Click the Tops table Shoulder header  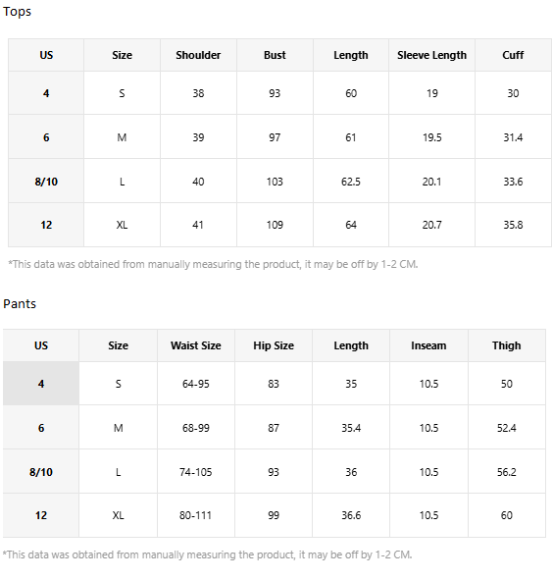[x=198, y=55]
